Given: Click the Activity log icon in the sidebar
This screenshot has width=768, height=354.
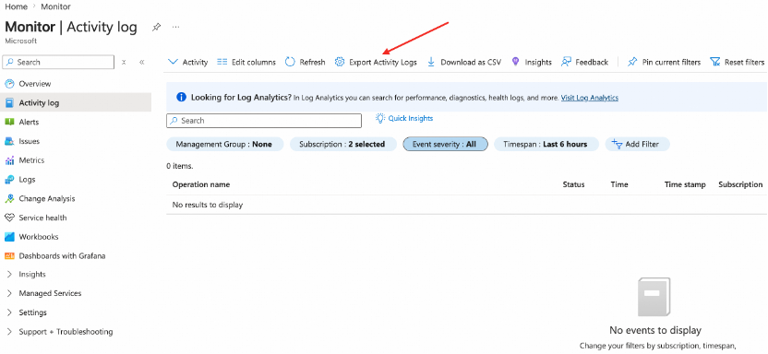Looking at the screenshot, I should pyautogui.click(x=9, y=102).
